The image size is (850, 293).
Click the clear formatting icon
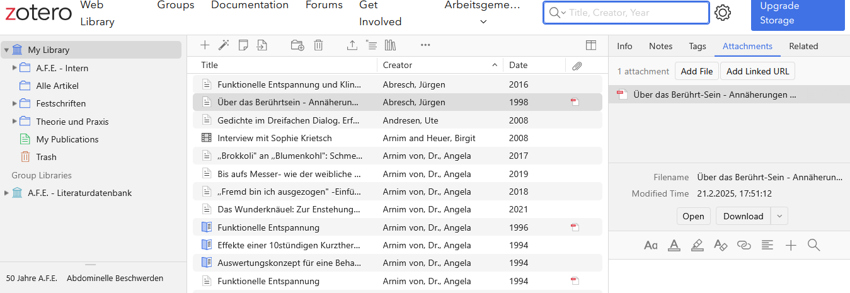tap(720, 245)
